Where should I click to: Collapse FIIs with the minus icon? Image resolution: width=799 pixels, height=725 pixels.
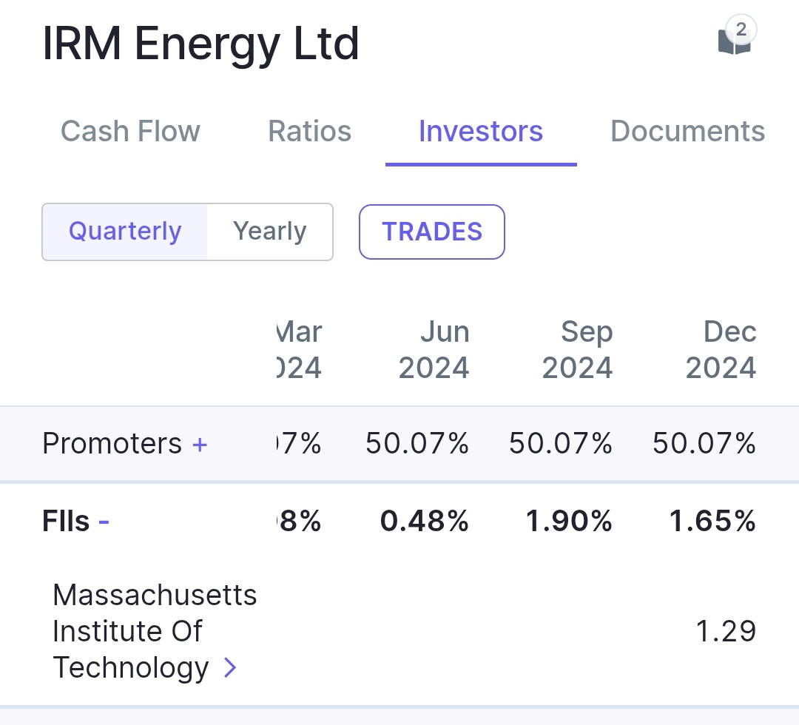coord(104,522)
